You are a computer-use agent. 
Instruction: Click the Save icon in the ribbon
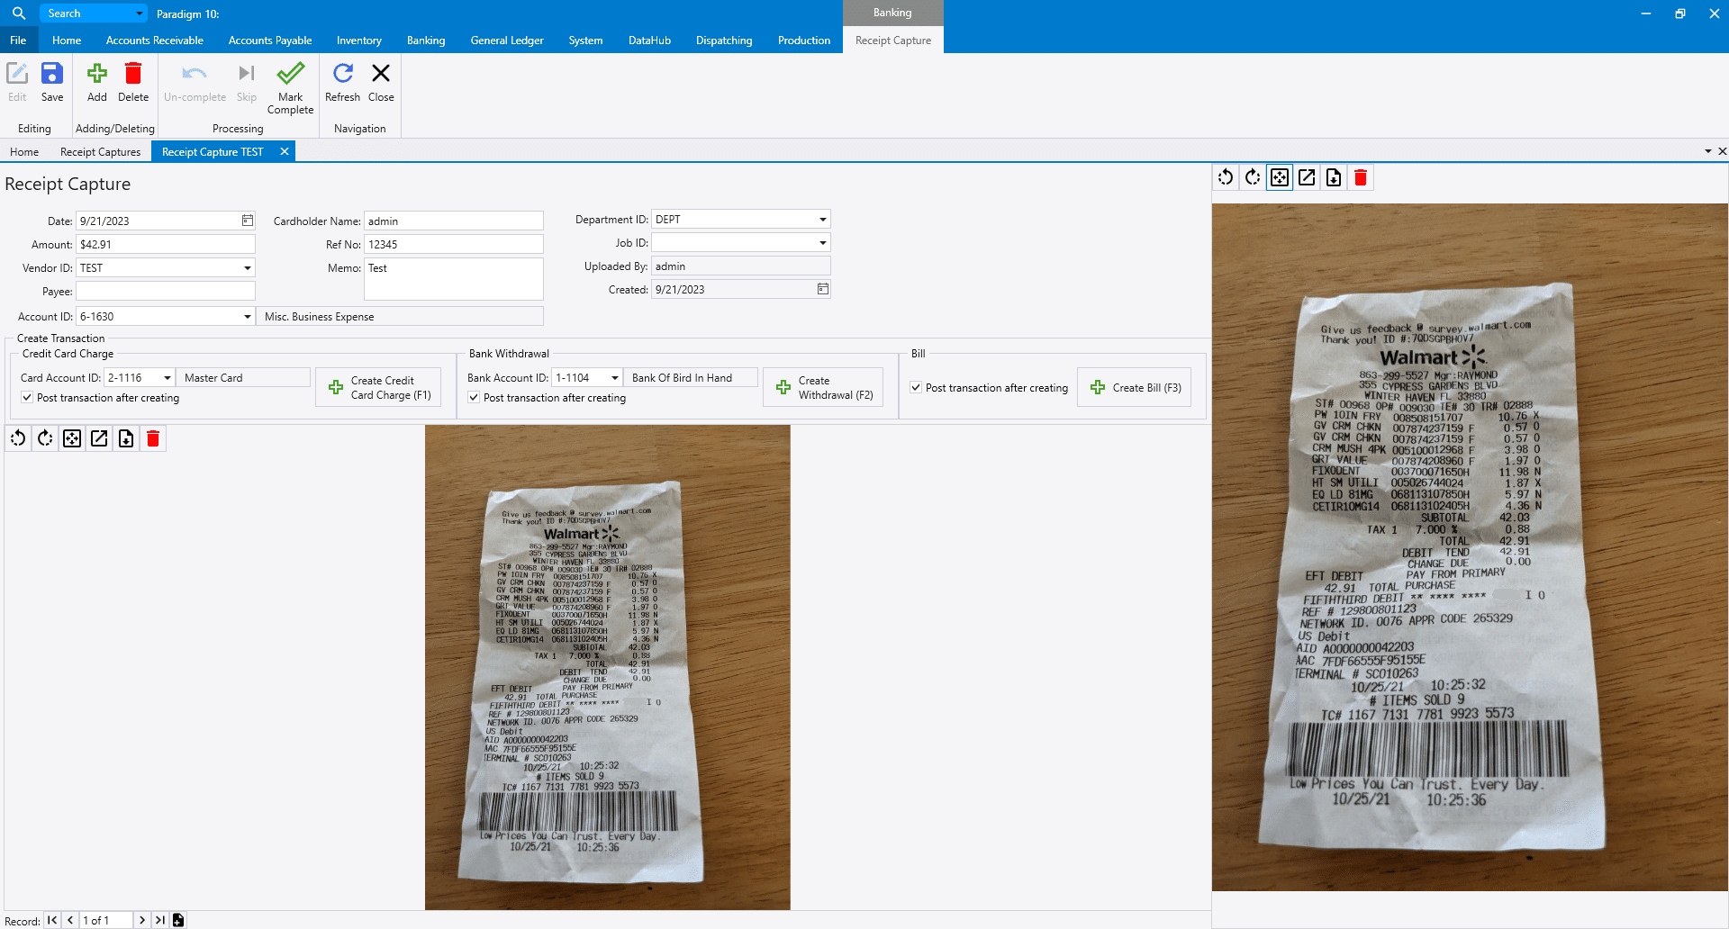point(52,74)
